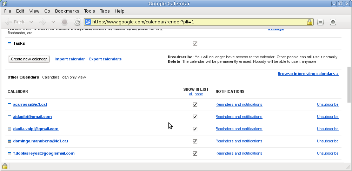Viewport: 352px width, 171px height.
Task: Click the NOTIFICATIONS column header
Action: pyautogui.click(x=230, y=91)
